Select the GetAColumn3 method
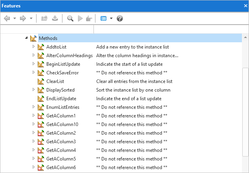The image size is (249, 173). point(61,142)
